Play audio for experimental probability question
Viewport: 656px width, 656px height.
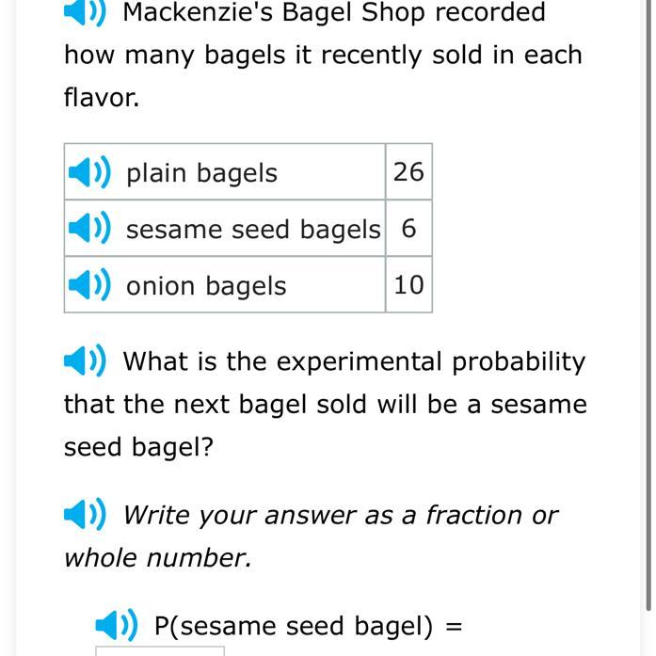tap(85, 360)
